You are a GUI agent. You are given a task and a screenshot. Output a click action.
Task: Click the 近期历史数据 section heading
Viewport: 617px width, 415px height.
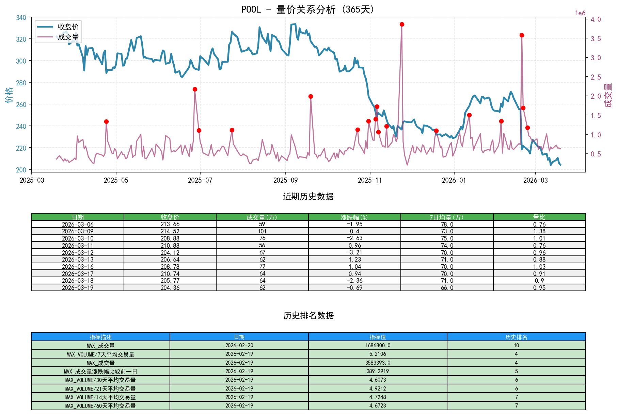(308, 196)
